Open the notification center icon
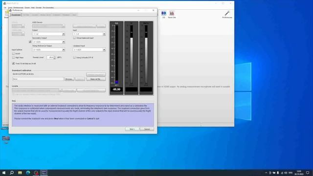 [308, 173]
